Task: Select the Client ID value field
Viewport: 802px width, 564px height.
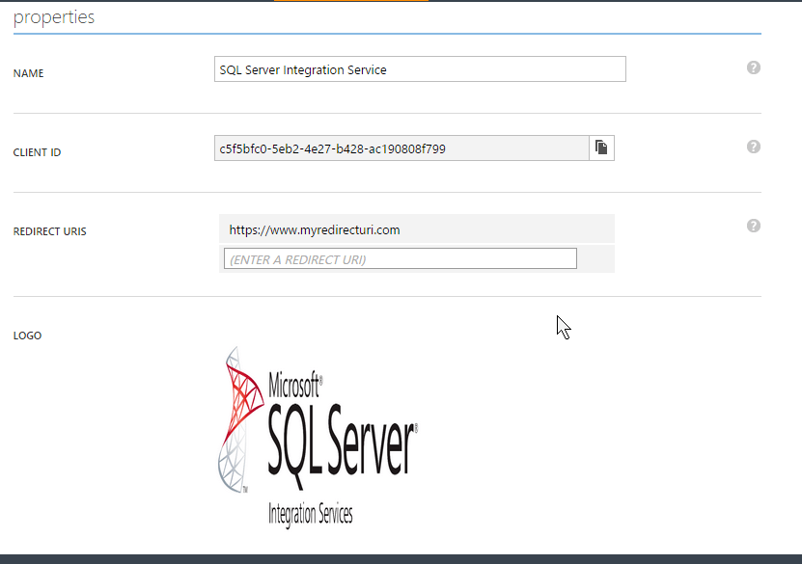Action: click(401, 148)
